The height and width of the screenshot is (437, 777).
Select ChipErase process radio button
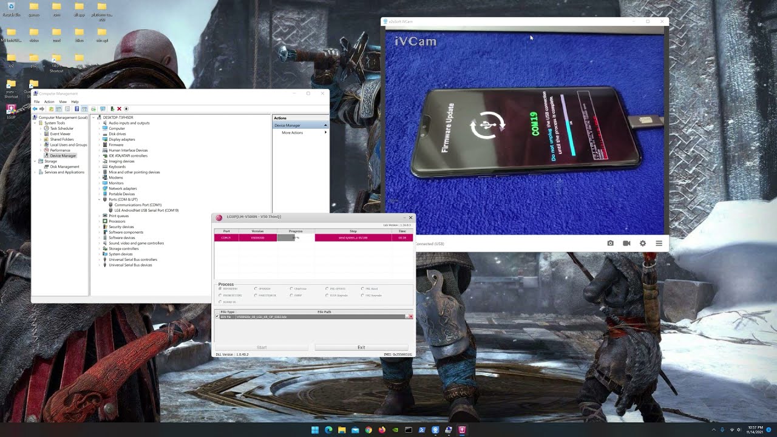tap(291, 289)
